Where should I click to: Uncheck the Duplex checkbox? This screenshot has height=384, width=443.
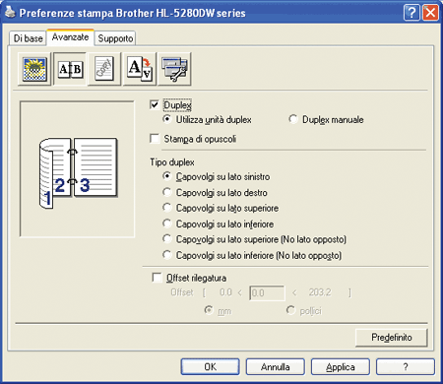click(x=155, y=104)
